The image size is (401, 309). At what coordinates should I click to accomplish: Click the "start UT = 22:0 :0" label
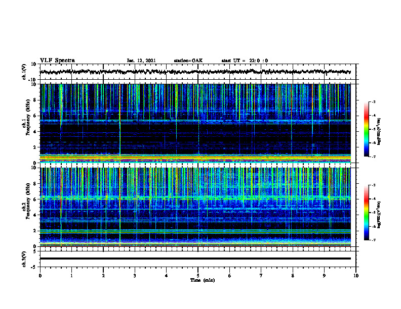[245, 61]
